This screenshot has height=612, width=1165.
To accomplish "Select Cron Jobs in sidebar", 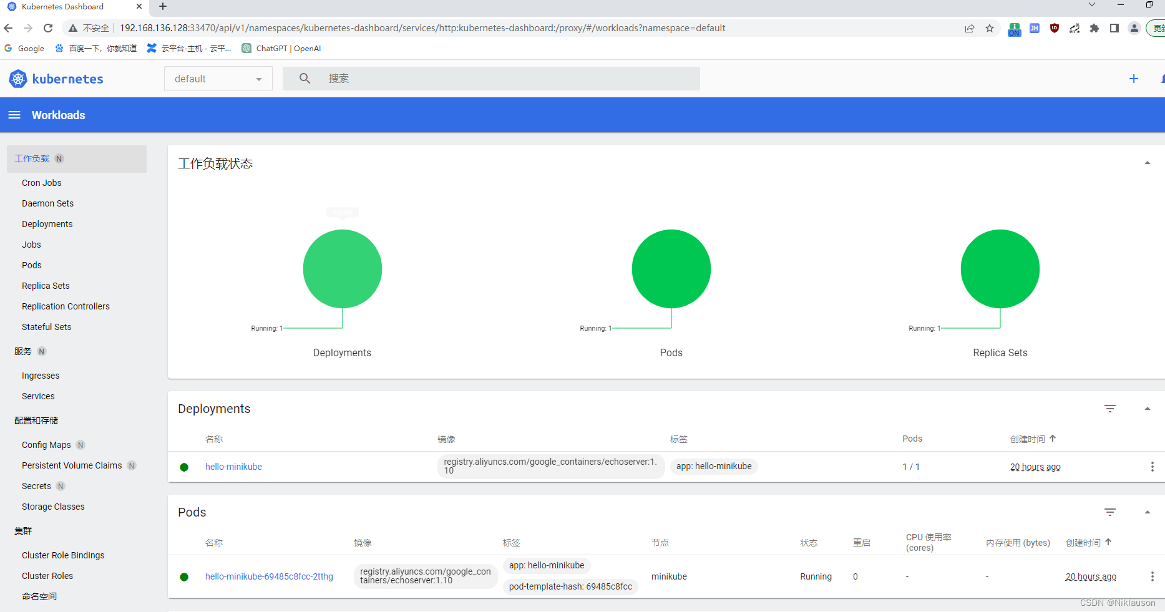I will [x=42, y=183].
